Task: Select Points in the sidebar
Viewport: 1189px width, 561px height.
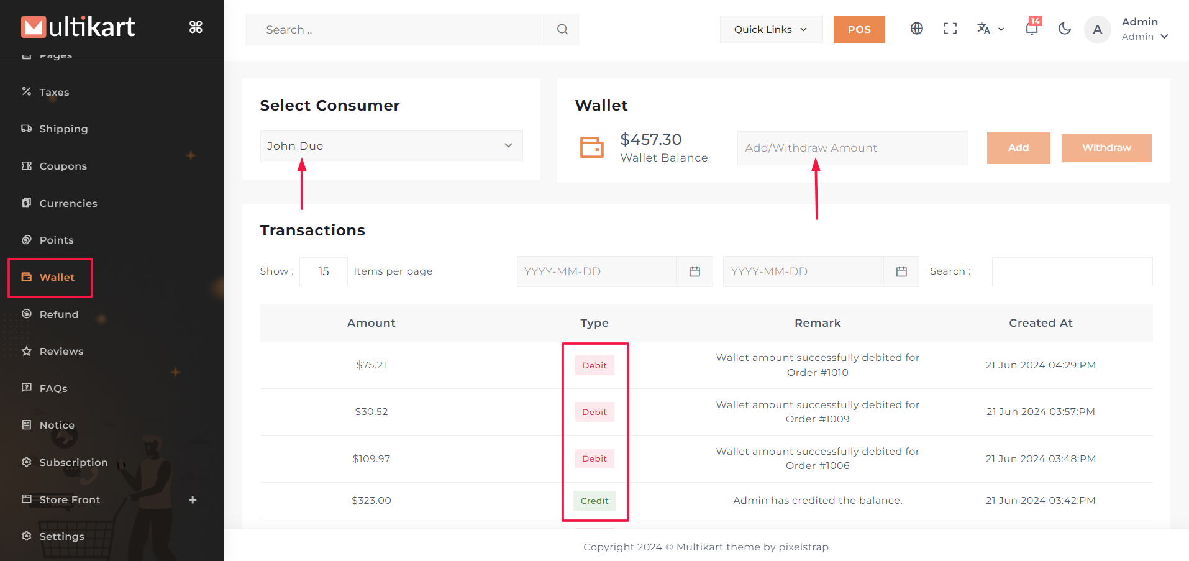Action: pos(57,240)
